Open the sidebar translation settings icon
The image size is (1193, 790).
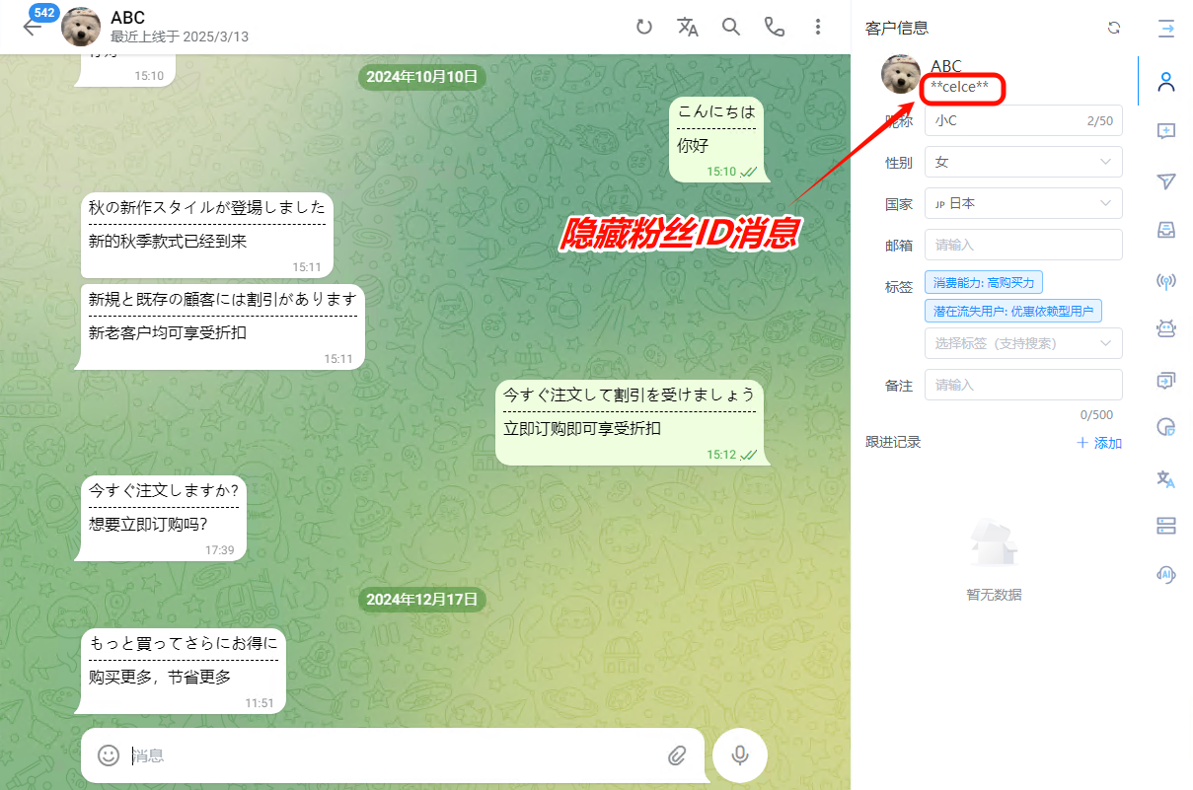(1166, 478)
